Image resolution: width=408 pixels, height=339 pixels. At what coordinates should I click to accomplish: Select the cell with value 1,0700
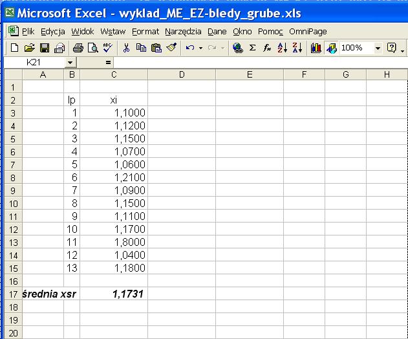click(x=114, y=151)
